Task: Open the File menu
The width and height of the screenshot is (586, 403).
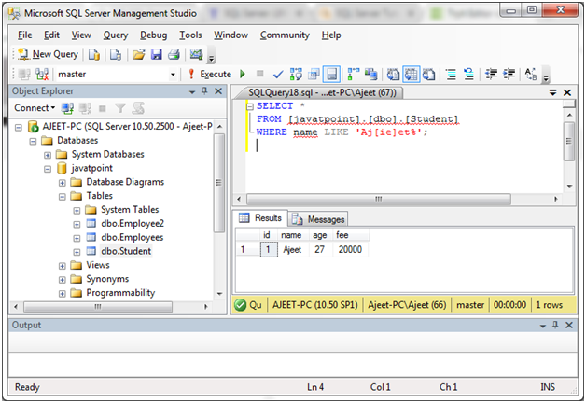Action: click(24, 35)
